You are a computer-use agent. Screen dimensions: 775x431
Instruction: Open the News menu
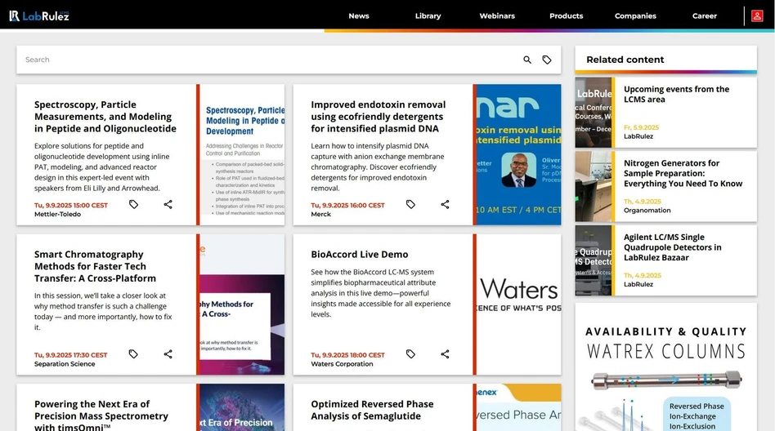point(358,16)
